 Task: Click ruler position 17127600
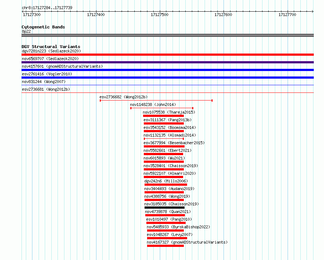click(x=223, y=15)
